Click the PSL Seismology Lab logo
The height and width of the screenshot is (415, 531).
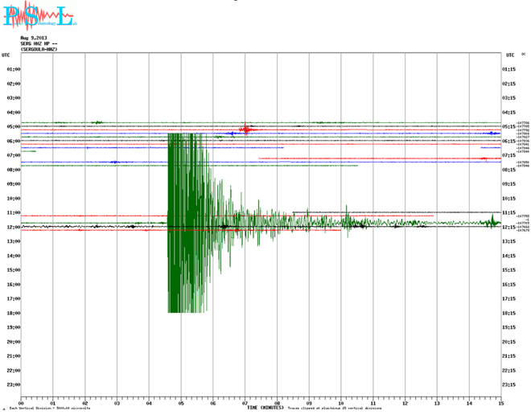pos(39,15)
